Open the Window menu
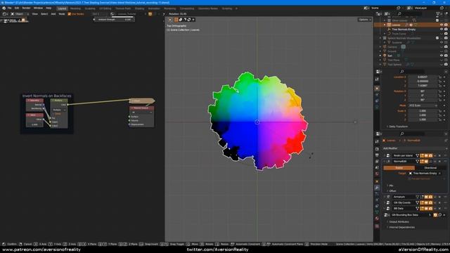The height and width of the screenshot is (253, 450). (38, 8)
